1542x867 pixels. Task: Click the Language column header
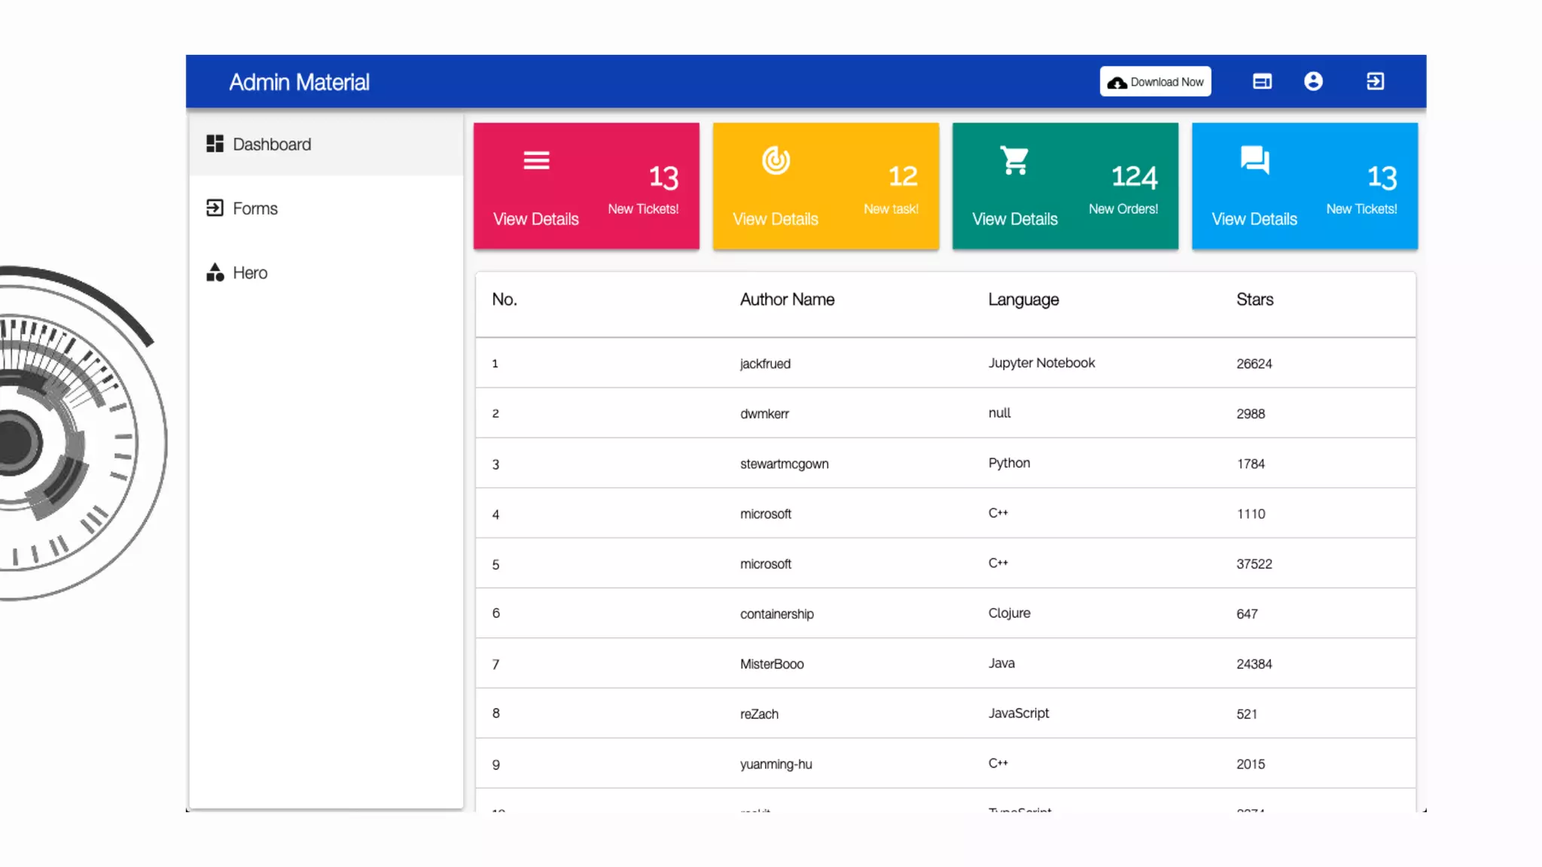1023,300
